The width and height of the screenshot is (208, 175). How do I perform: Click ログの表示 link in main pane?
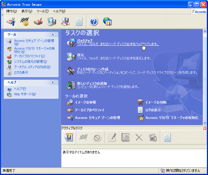coord(153,110)
